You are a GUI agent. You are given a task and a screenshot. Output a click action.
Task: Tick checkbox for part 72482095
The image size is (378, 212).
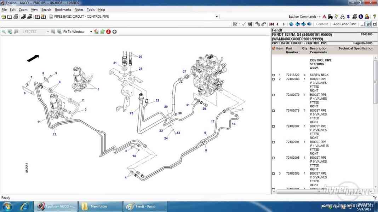pyautogui.click(x=273, y=158)
